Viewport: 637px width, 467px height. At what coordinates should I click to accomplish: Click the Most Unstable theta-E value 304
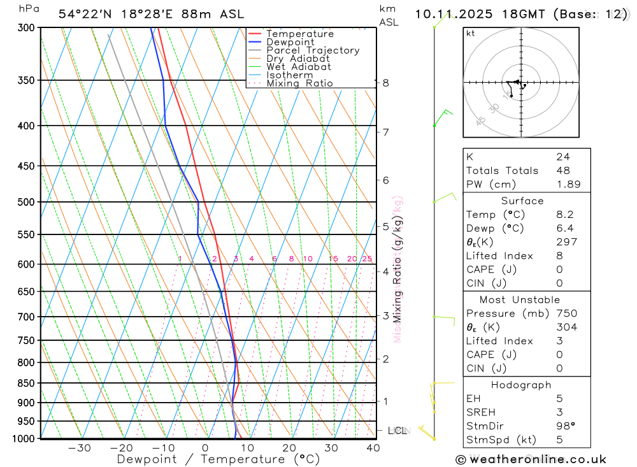point(567,327)
